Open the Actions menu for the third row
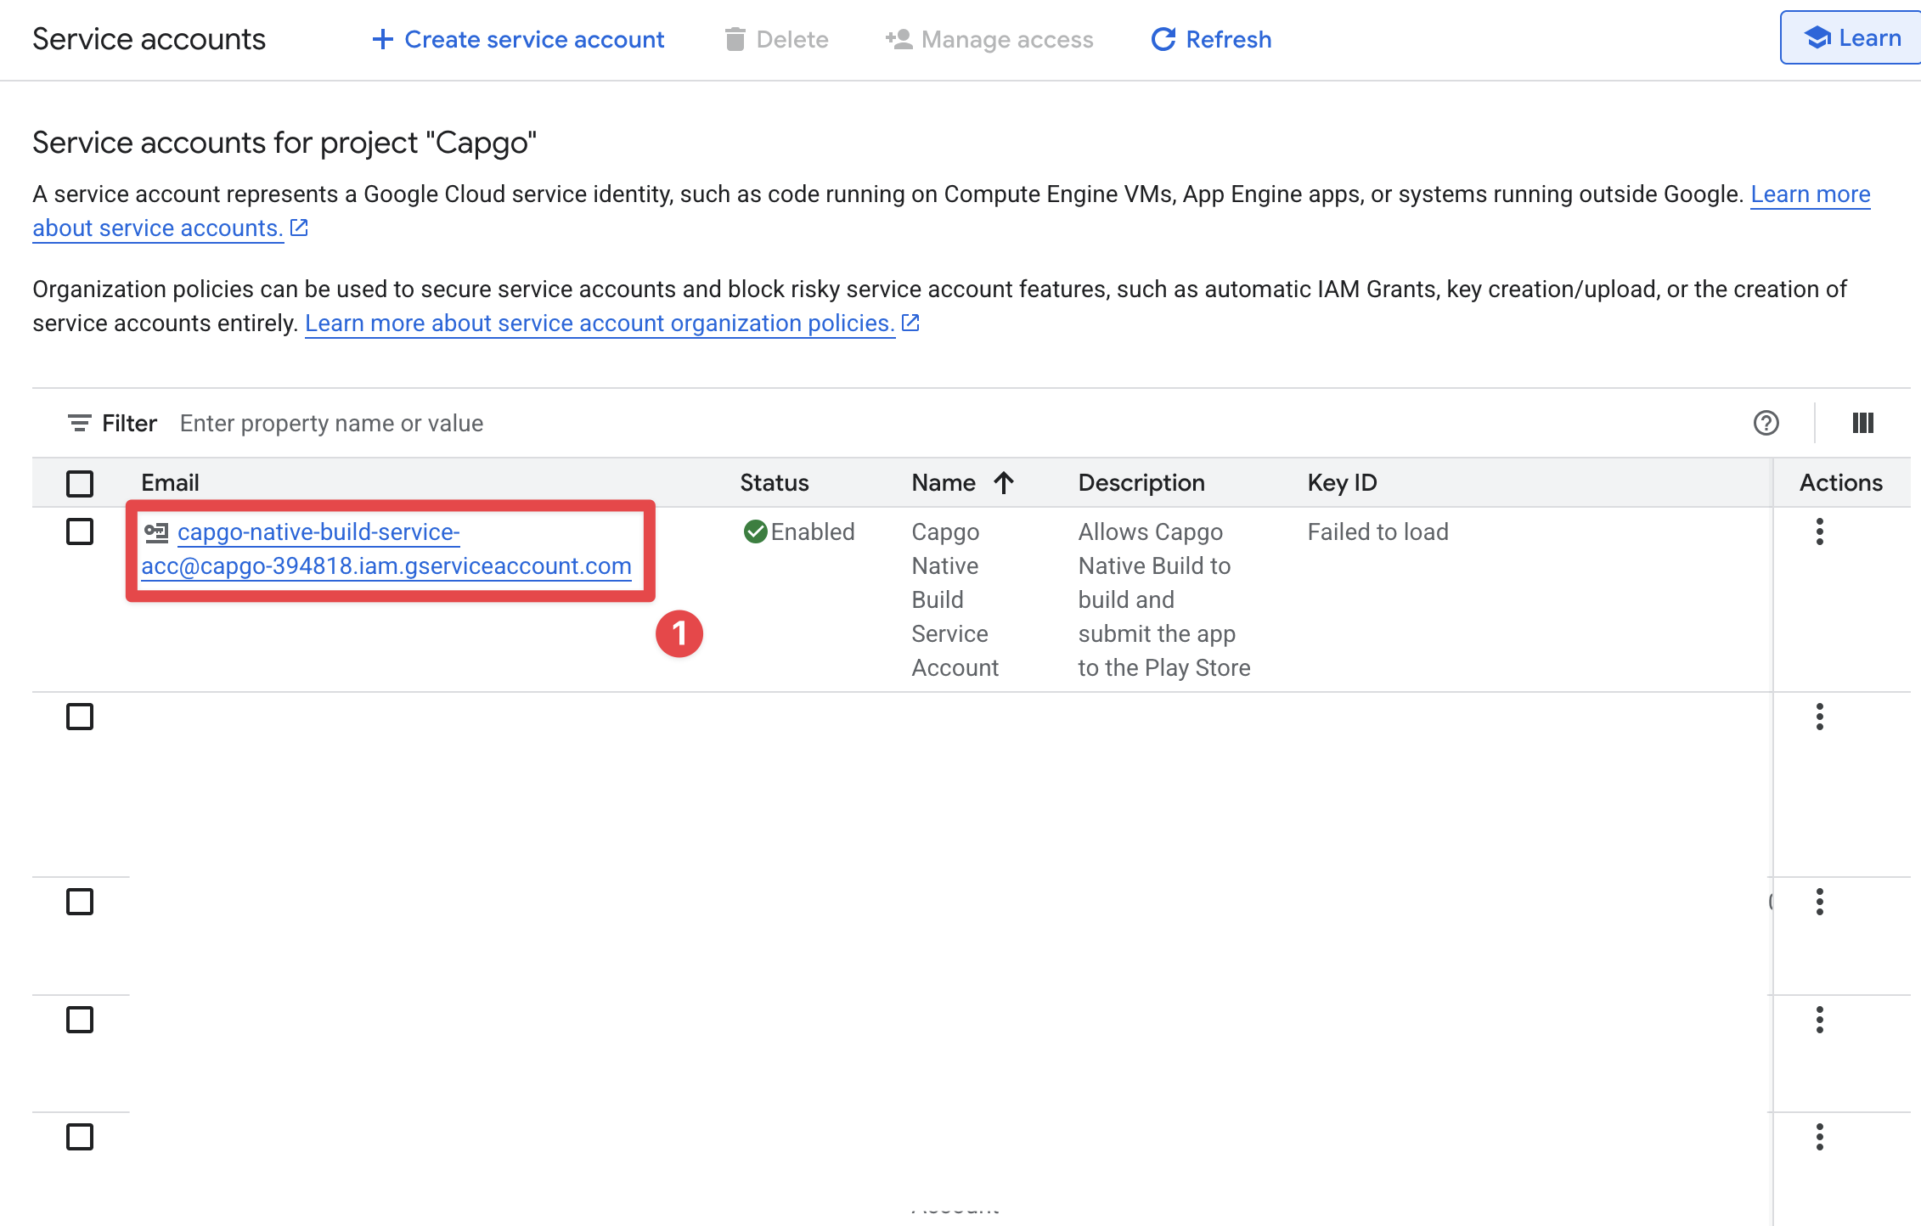Screen dimensions: 1921x1226 (1820, 903)
